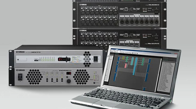Select the tall light-blue block in editor
This screenshot has height=109, width=196.
click(x=135, y=66)
